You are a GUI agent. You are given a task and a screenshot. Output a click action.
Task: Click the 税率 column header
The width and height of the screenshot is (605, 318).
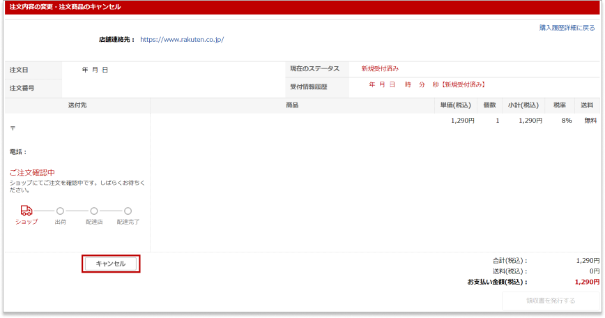click(x=559, y=105)
